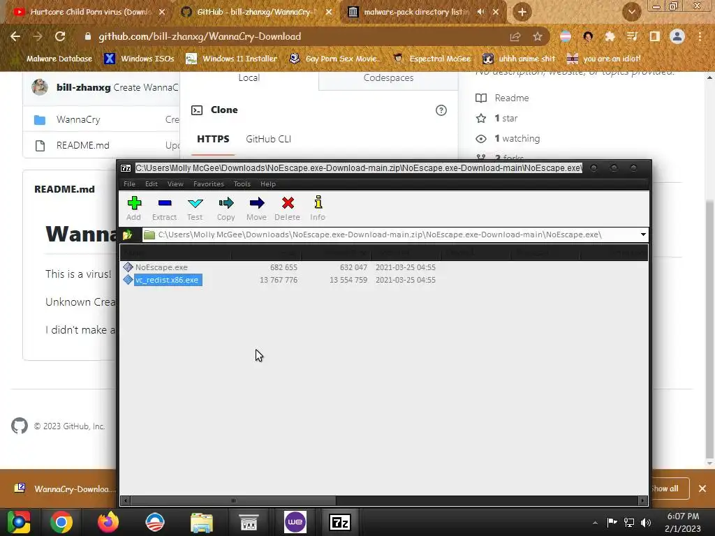Click the 7-Zip scrollbar right arrow
715x536 pixels.
pos(642,500)
